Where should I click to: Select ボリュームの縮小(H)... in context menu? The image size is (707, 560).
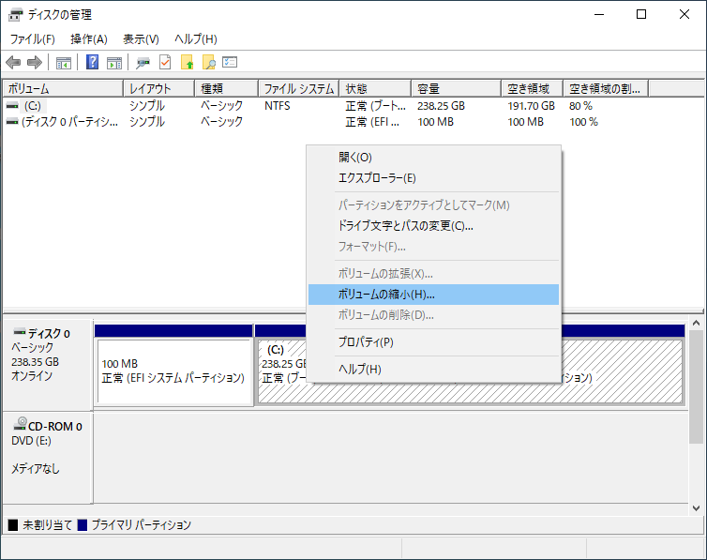386,295
